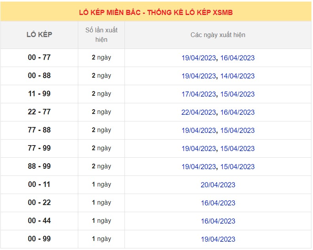Open the 14/04/2023 date link
The image size is (313, 250).
pos(237,76)
